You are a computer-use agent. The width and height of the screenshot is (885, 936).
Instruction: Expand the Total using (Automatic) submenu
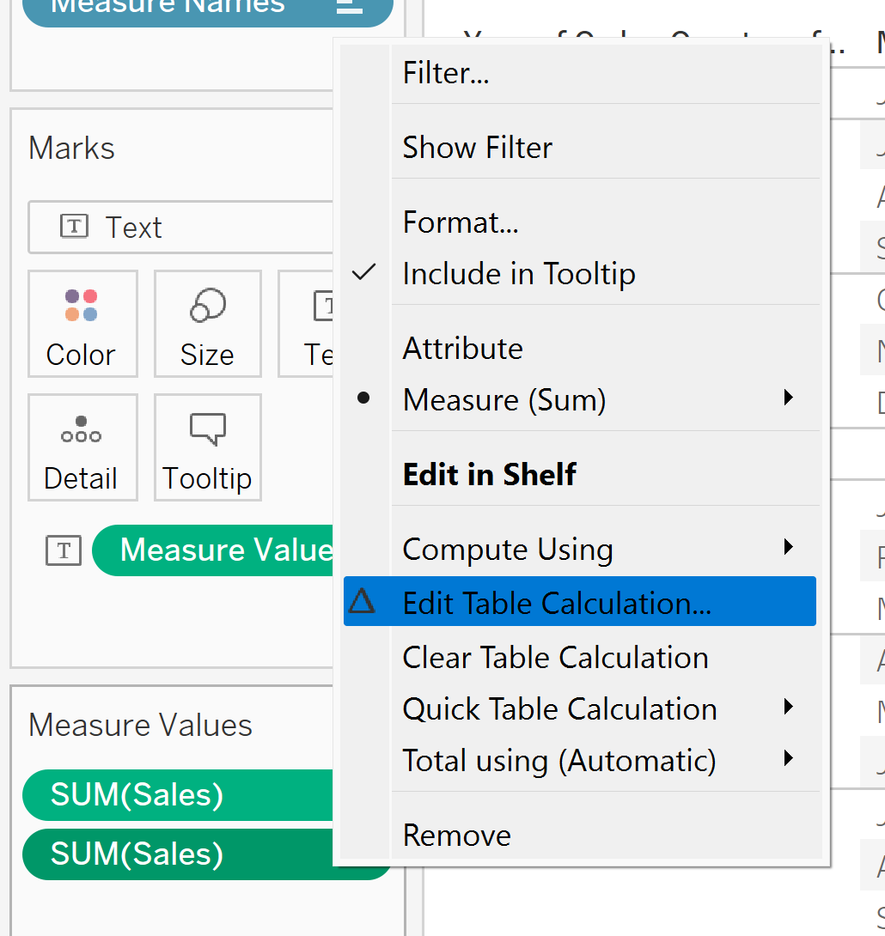558,761
